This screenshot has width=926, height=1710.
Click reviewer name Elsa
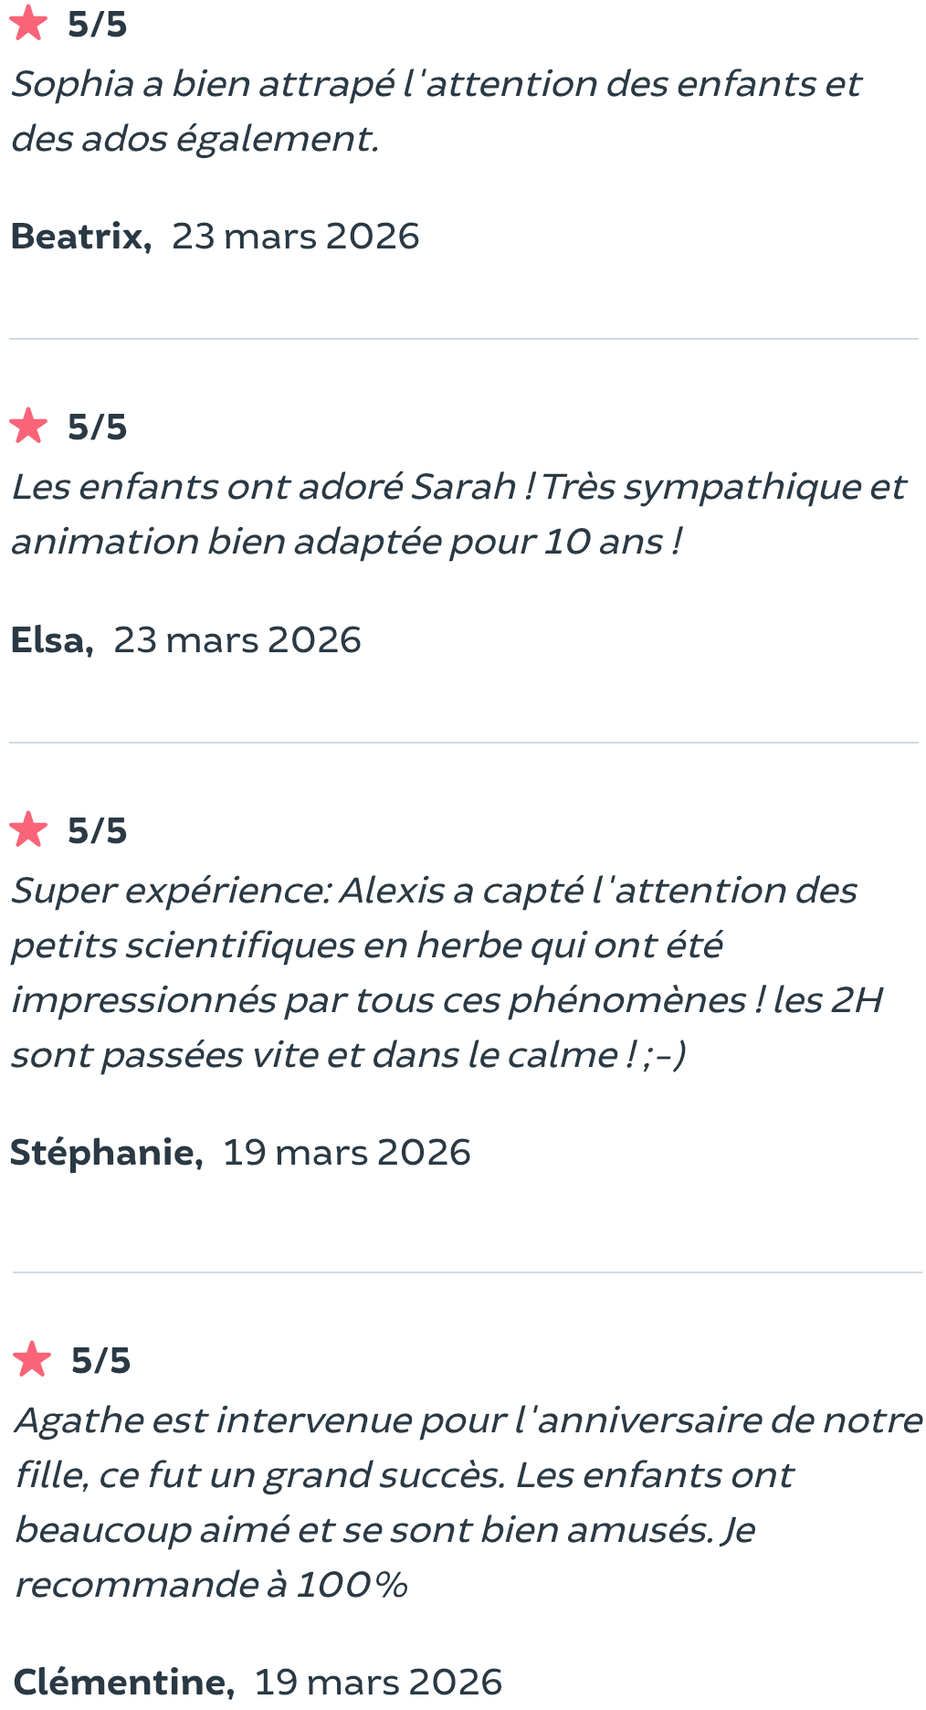coord(51,640)
